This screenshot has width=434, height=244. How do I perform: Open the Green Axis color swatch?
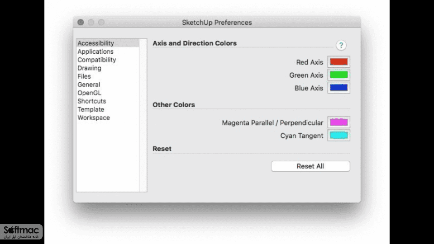tap(339, 75)
